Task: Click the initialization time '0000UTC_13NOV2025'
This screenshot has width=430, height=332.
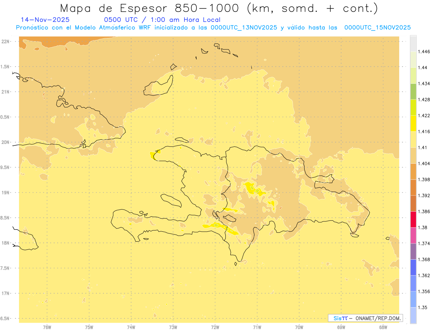Action: click(x=244, y=28)
